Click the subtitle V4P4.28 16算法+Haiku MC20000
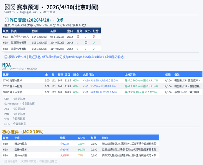Viewport: 203px width, 165px height. coord(30,12)
